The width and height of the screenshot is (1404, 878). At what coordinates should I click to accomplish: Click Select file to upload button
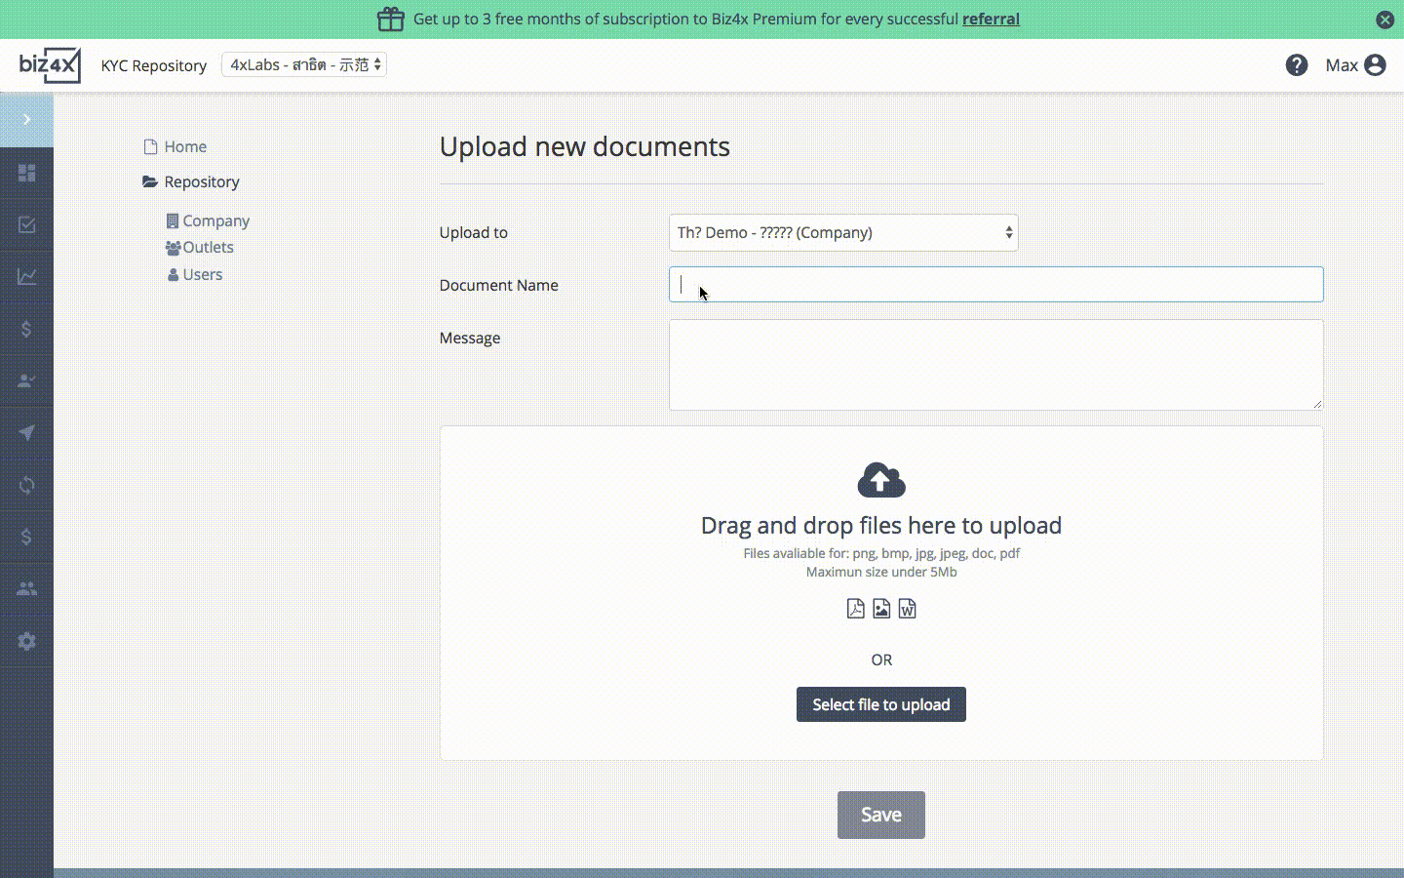coord(881,704)
